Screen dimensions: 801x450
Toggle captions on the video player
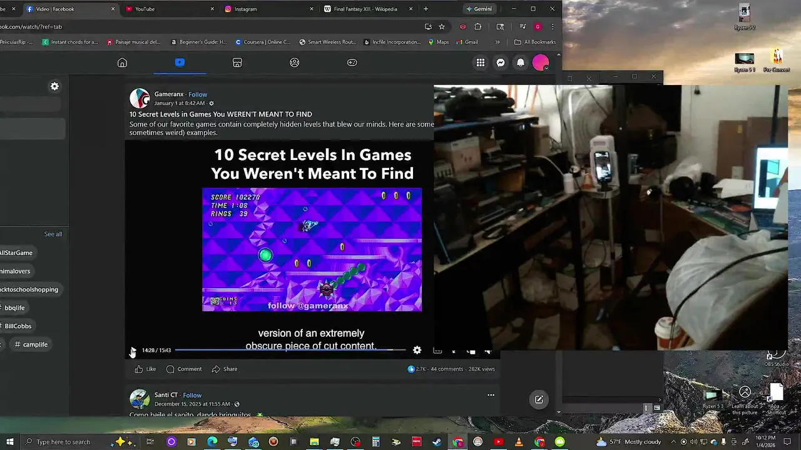point(437,351)
